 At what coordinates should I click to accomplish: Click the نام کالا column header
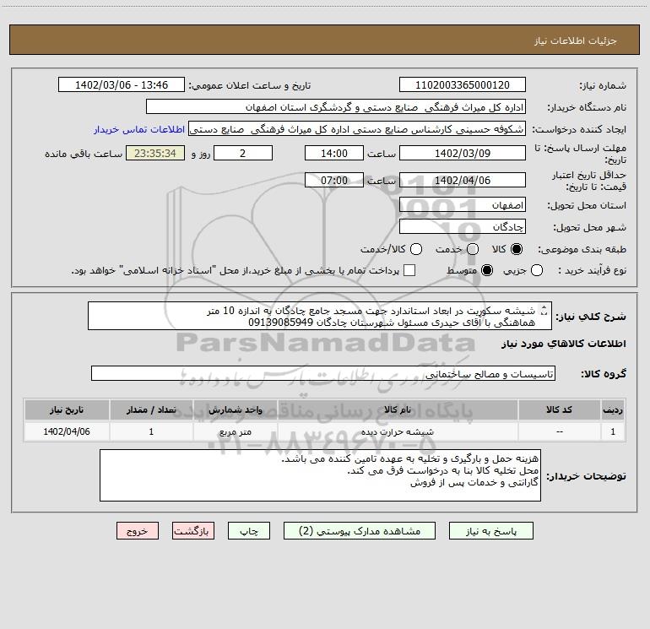[x=397, y=409]
